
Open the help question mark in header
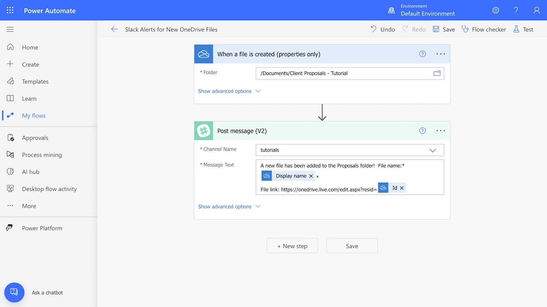click(516, 10)
